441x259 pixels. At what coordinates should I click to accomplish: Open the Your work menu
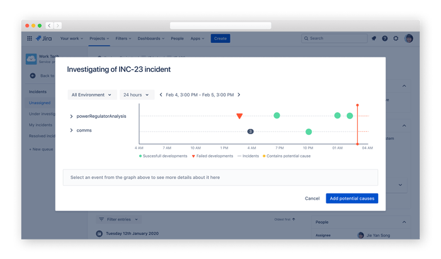(x=71, y=38)
